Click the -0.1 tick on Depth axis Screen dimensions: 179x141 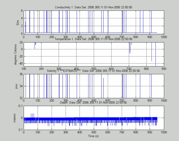pyautogui.click(x=20, y=106)
